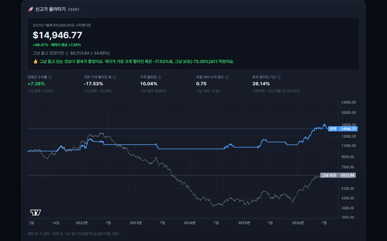
Task: Click the 14일 label on the time axis
Action: coord(56,223)
